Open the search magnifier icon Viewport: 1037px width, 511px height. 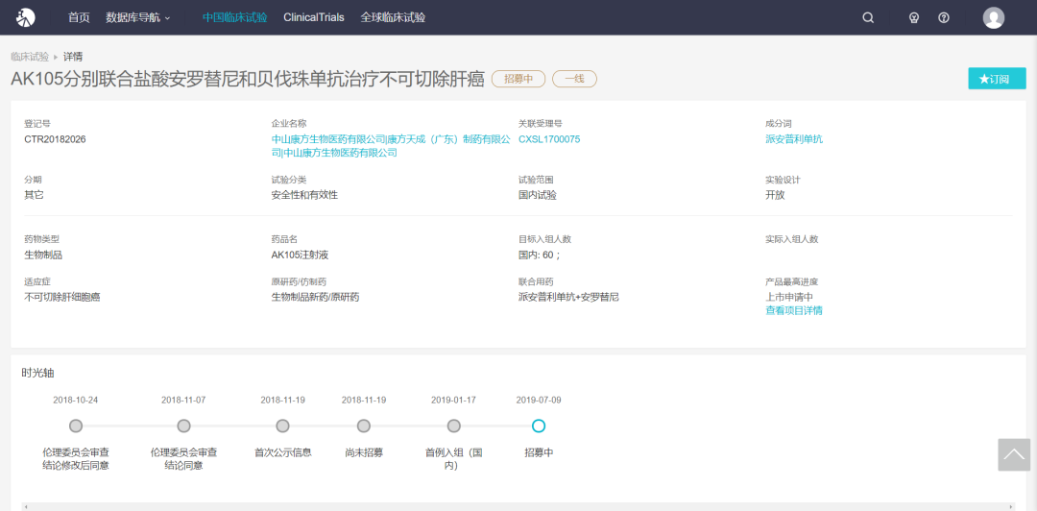tap(868, 18)
